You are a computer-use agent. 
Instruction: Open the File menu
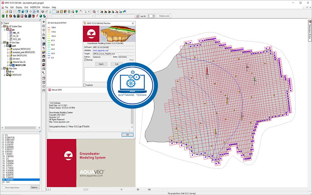[6, 7]
